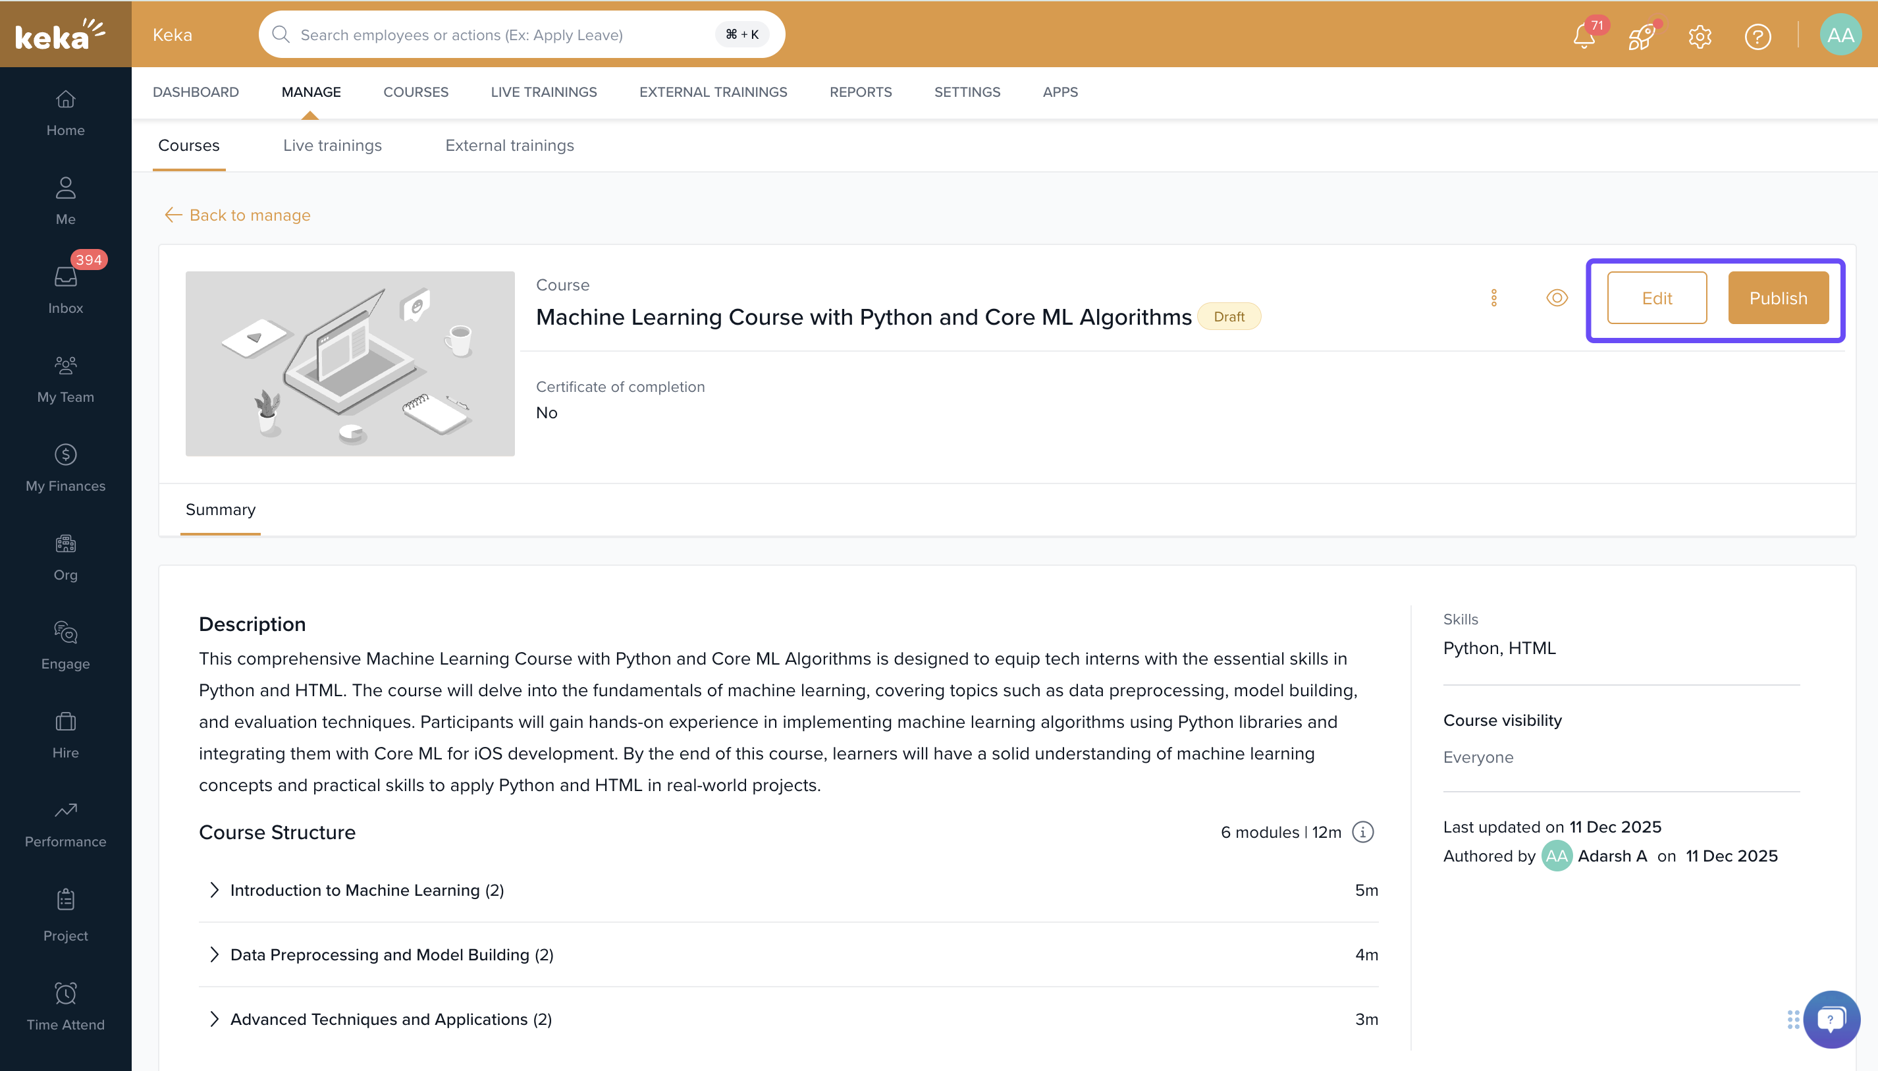Switch to the REPORTS menu tab
The width and height of the screenshot is (1878, 1071).
click(861, 92)
